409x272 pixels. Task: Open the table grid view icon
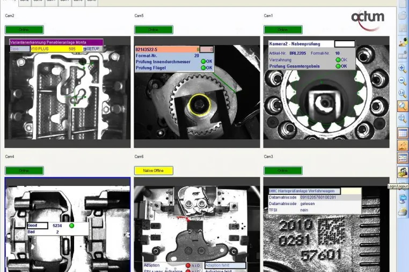click(403, 133)
